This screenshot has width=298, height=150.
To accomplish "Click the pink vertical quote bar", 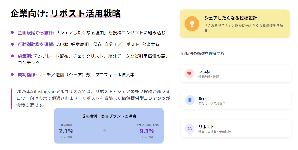I will pos(11,99).
